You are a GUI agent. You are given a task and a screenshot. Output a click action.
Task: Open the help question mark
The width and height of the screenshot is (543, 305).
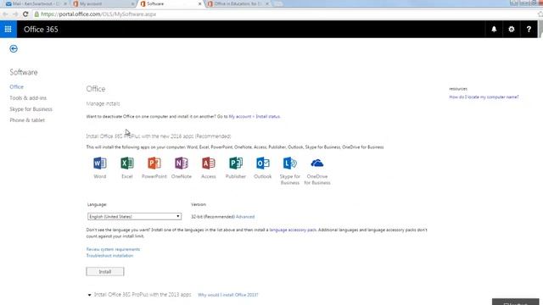point(529,30)
